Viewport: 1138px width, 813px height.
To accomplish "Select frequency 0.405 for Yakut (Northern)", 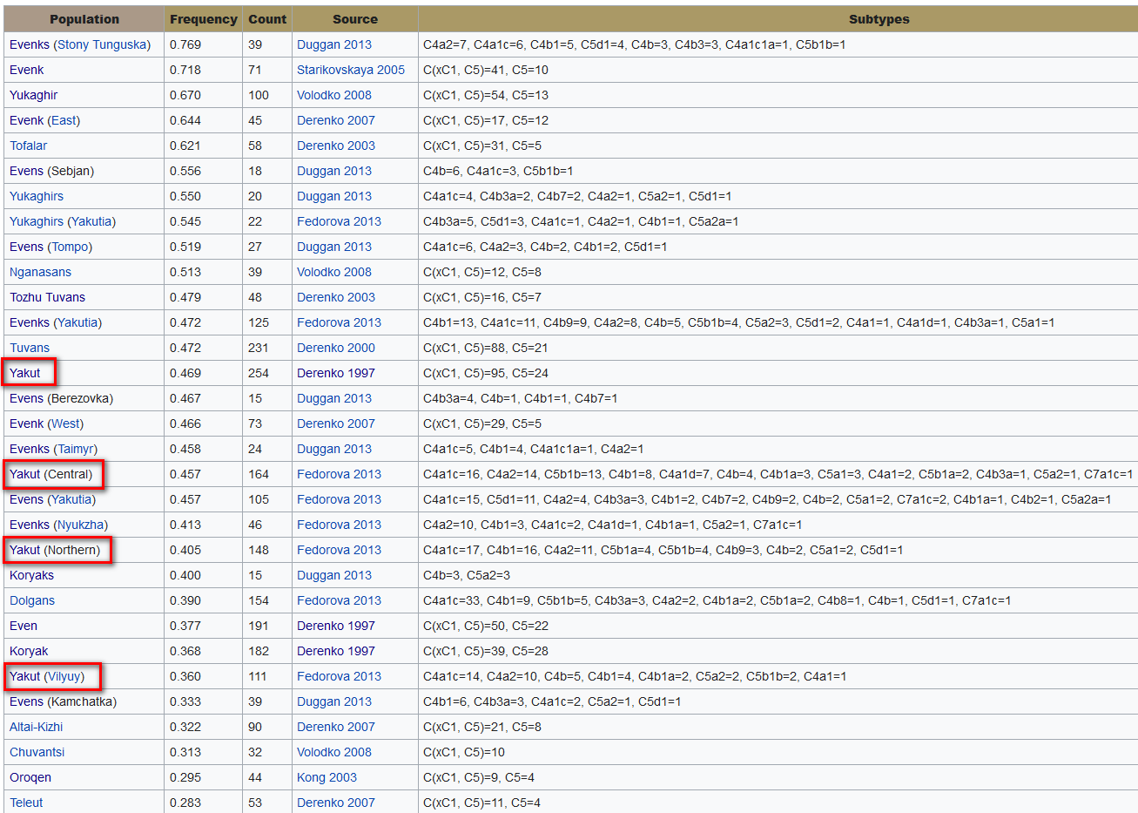I will pyautogui.click(x=185, y=550).
